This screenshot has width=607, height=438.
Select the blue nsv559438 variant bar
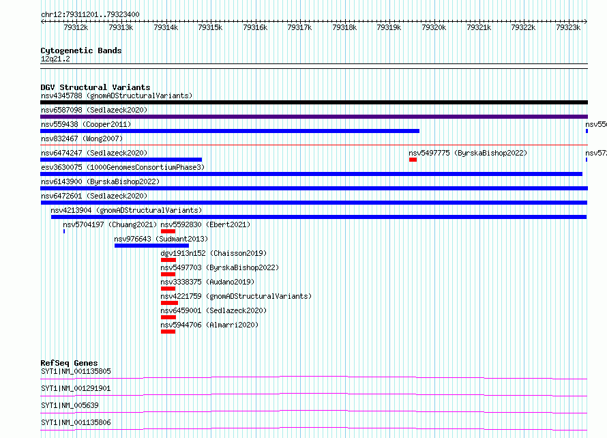pos(230,131)
